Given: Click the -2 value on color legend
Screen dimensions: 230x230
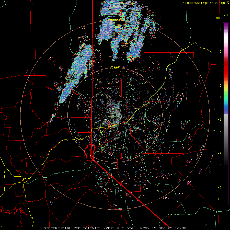Looking at the screenshot, I should click(220, 131).
